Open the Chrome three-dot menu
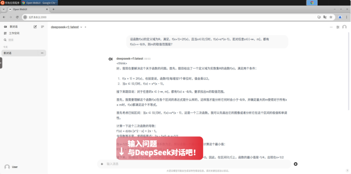The height and width of the screenshot is (174, 351). coord(346,17)
